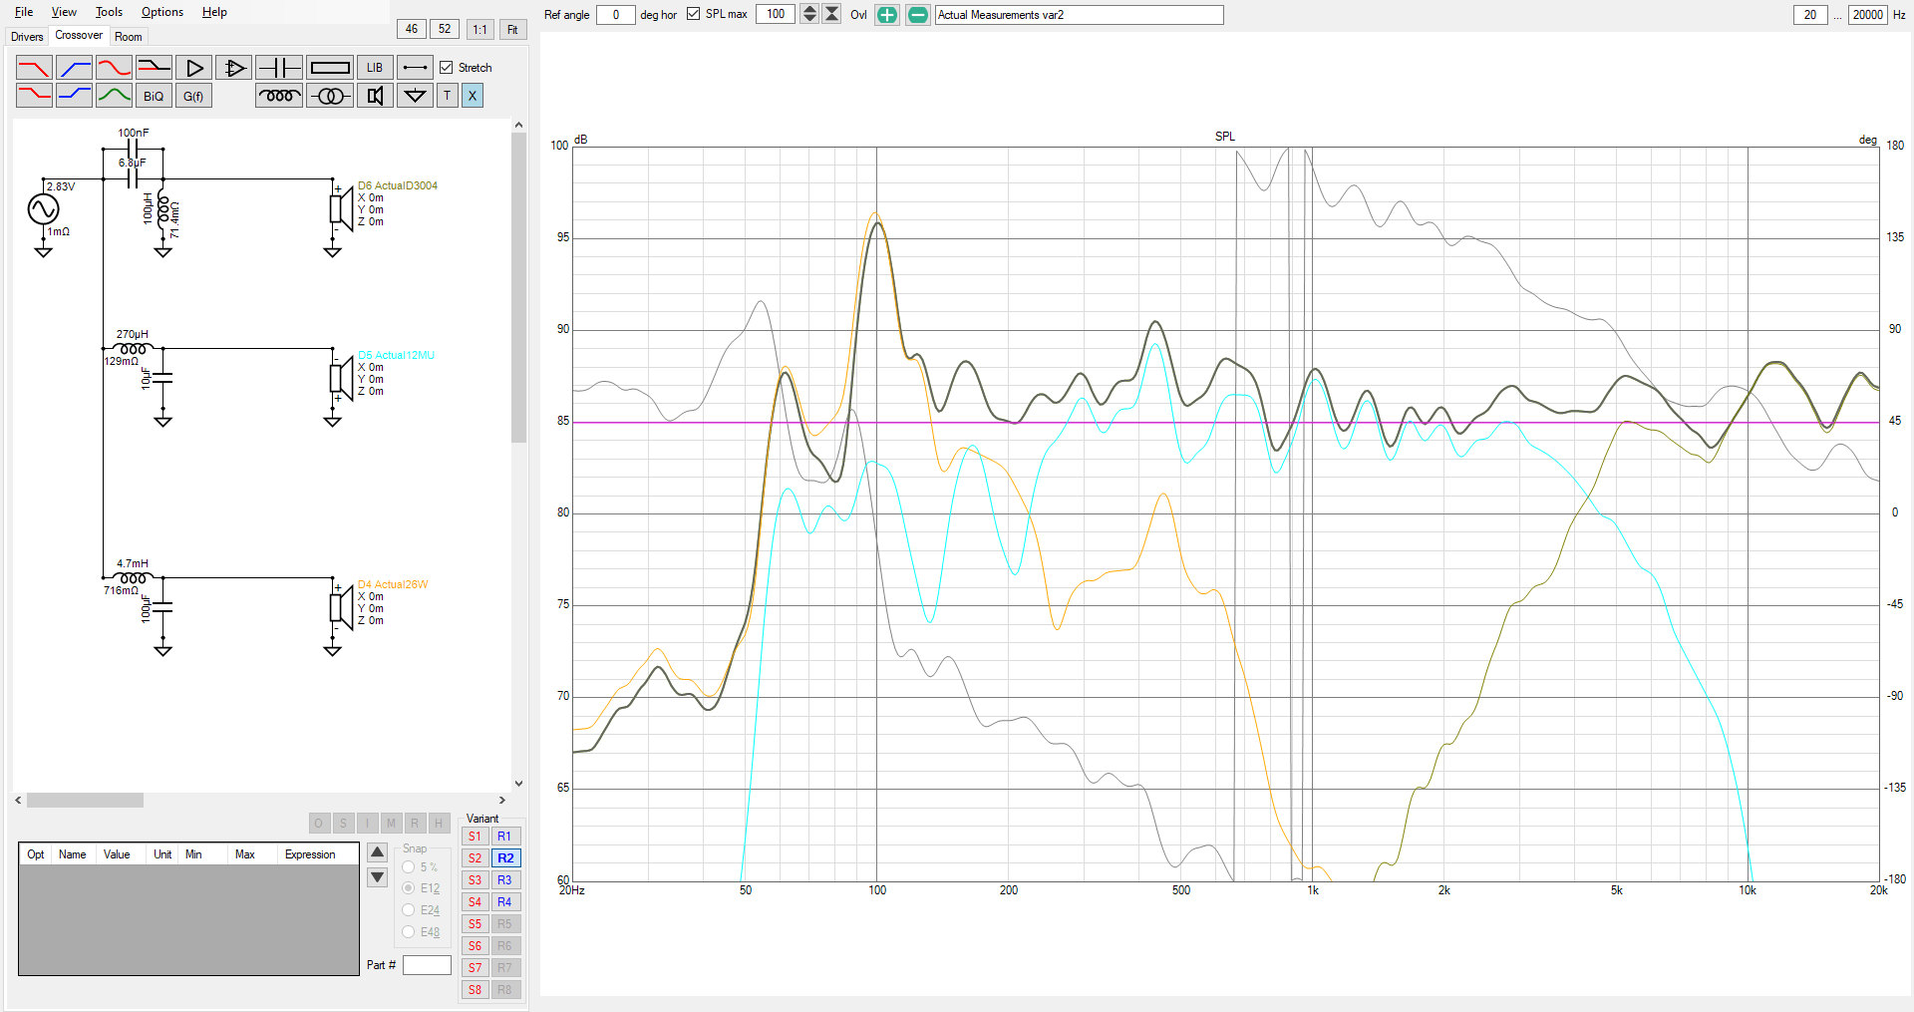This screenshot has width=1914, height=1012.
Task: Select the D6 ActualD3004 driver label
Action: pos(398,185)
